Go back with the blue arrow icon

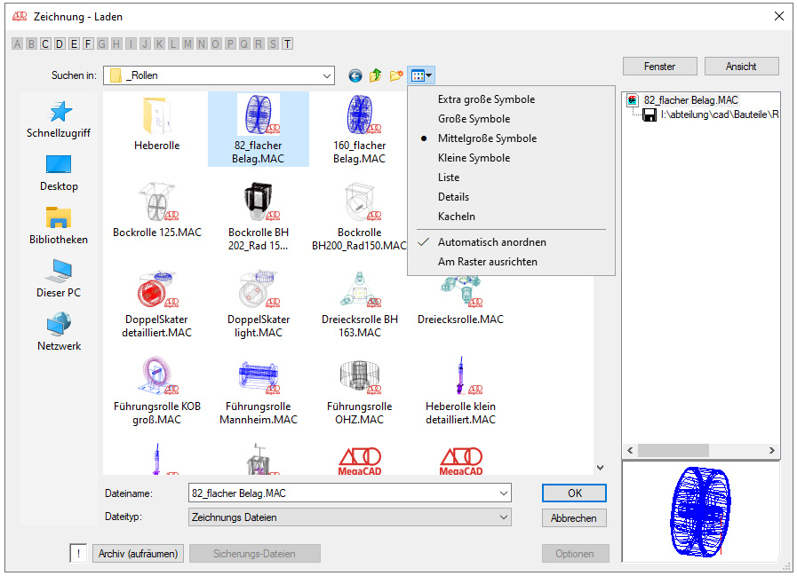tap(355, 75)
